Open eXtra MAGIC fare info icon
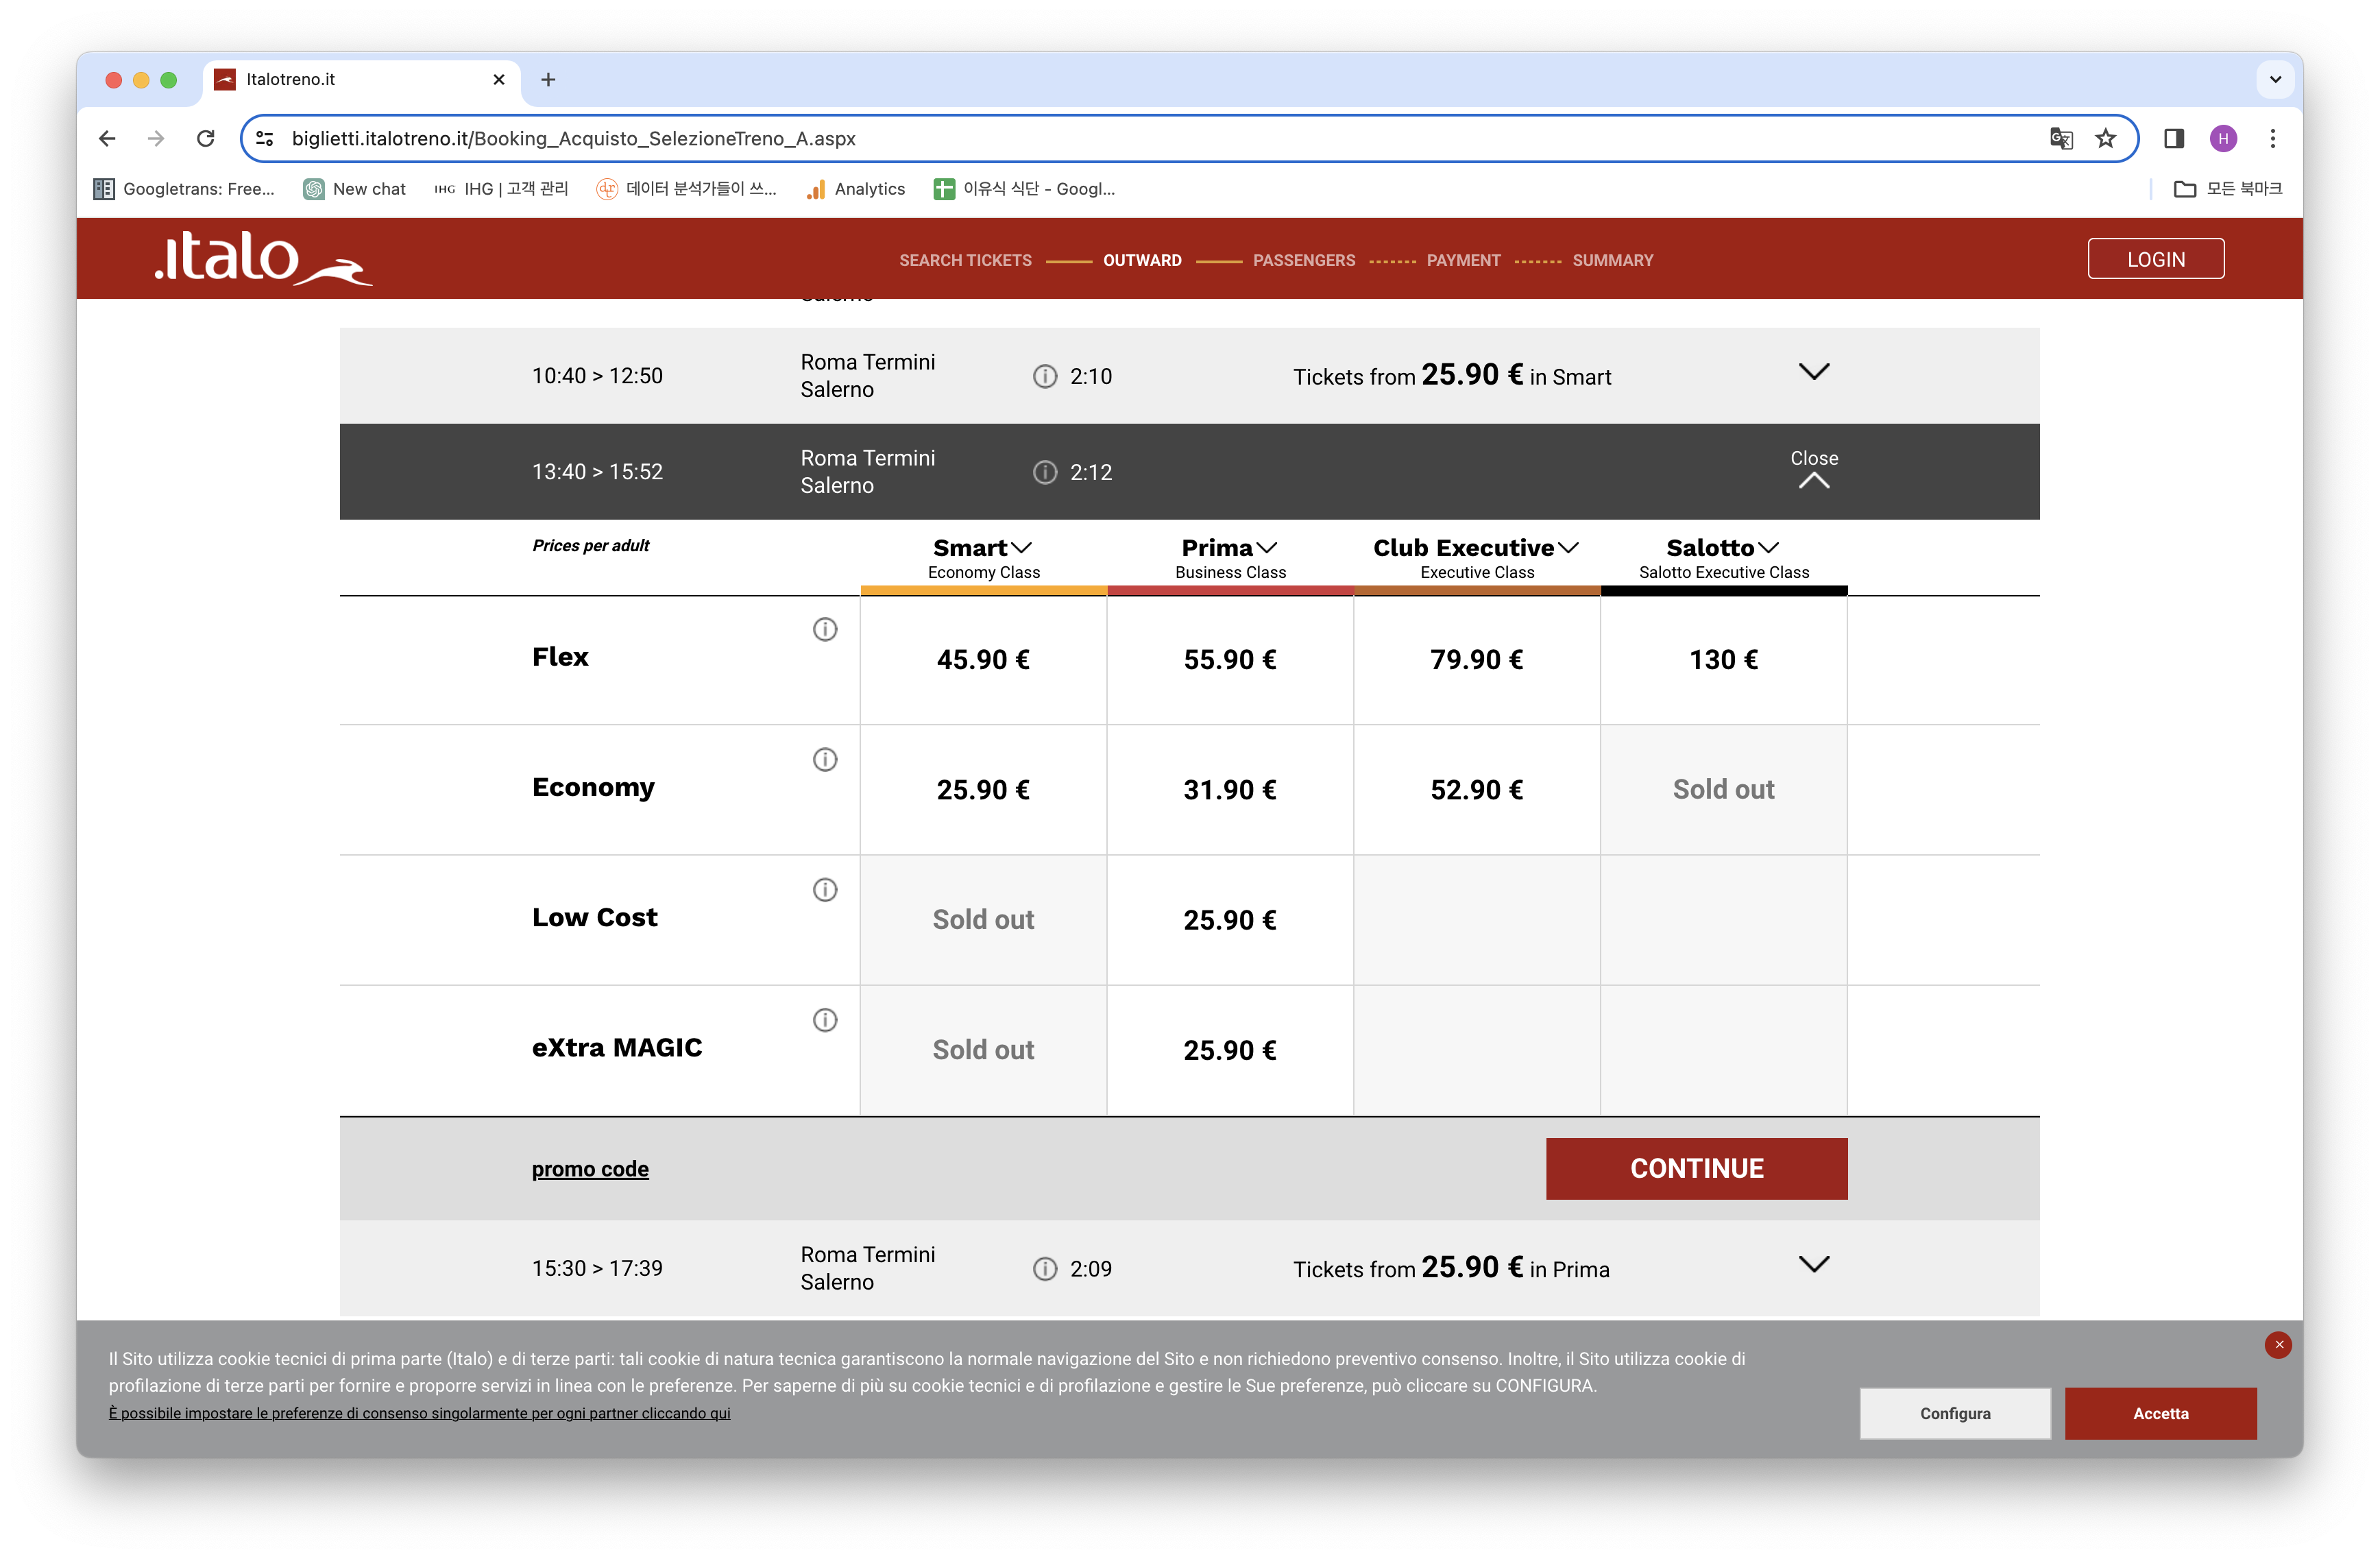This screenshot has height=1559, width=2380. coord(824,1019)
